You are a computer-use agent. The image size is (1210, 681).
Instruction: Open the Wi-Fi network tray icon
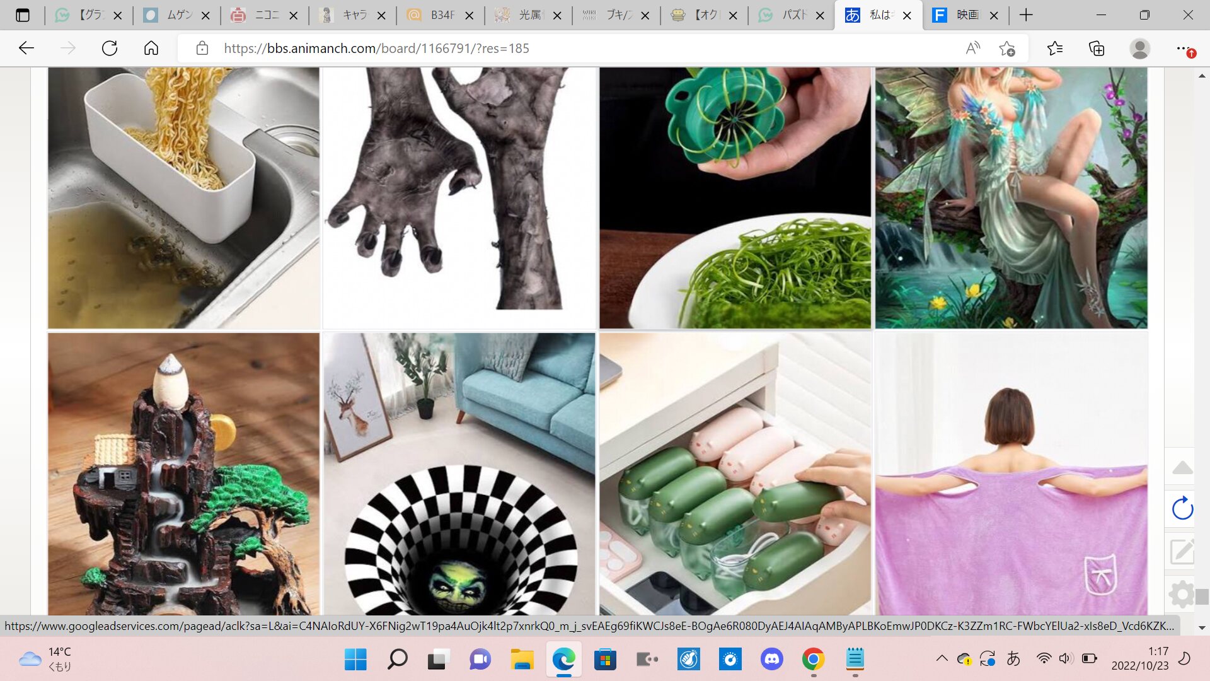pyautogui.click(x=1044, y=658)
